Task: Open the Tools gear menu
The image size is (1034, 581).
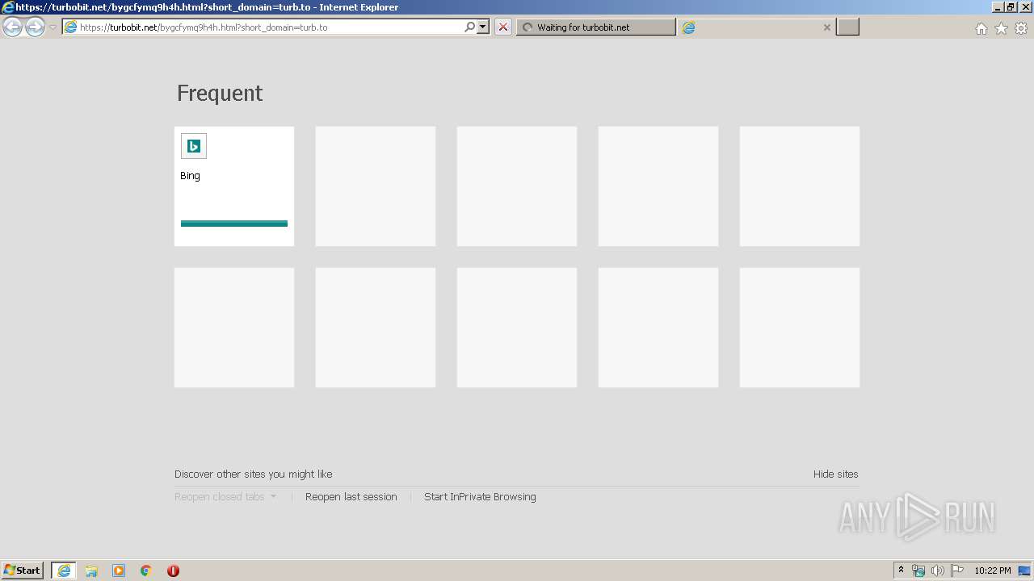Action: point(1021,28)
